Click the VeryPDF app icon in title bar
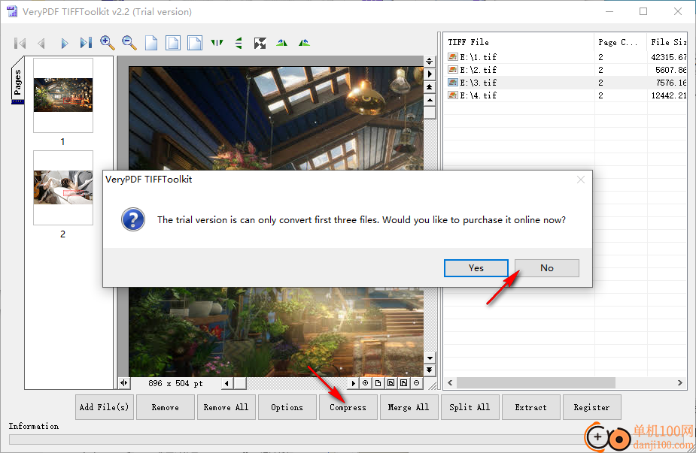The height and width of the screenshot is (453, 696). coord(12,11)
